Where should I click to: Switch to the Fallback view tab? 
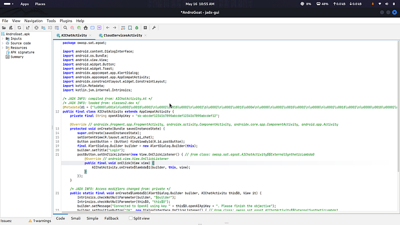point(111,218)
